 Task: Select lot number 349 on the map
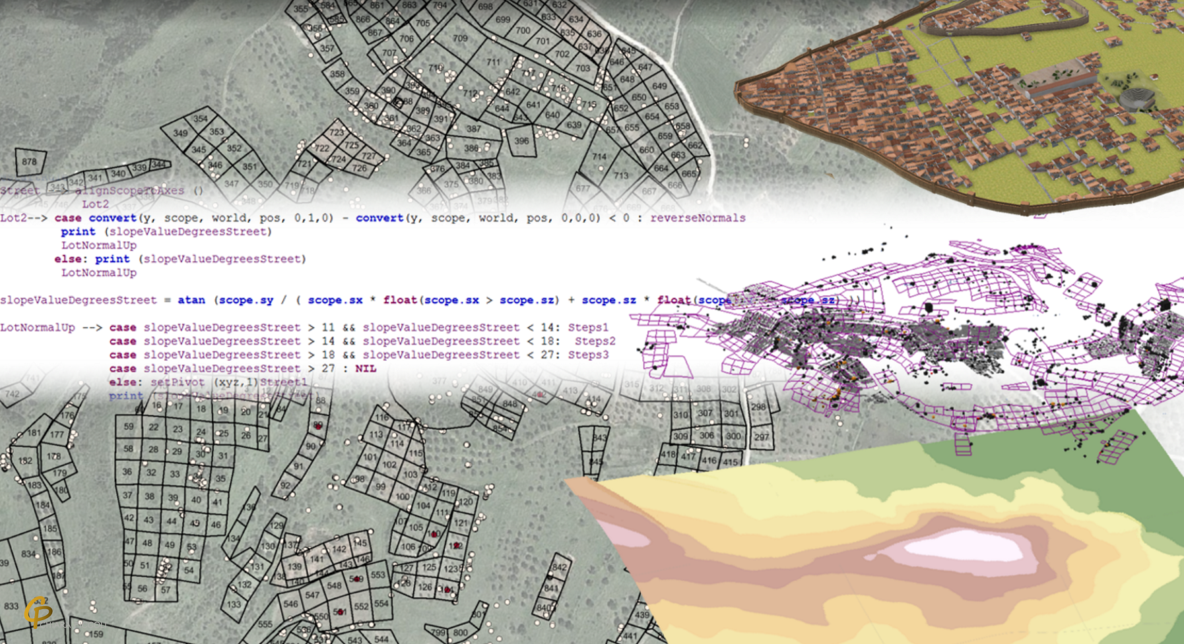click(x=180, y=133)
